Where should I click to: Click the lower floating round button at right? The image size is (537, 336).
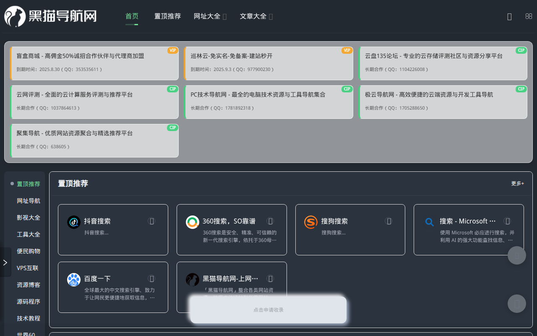tap(517, 304)
